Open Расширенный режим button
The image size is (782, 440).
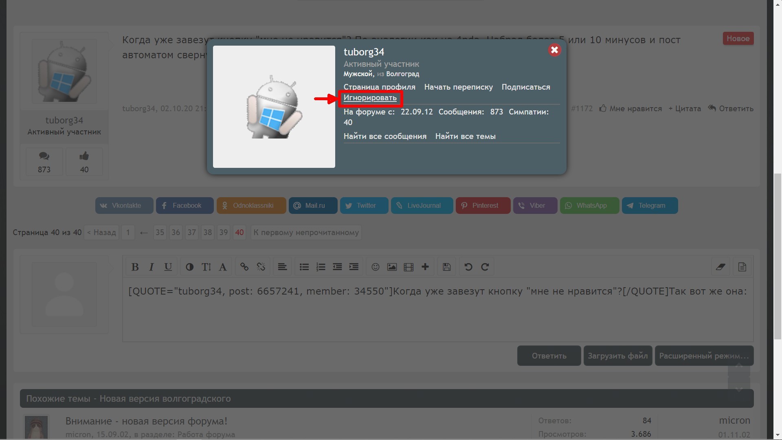pyautogui.click(x=704, y=356)
